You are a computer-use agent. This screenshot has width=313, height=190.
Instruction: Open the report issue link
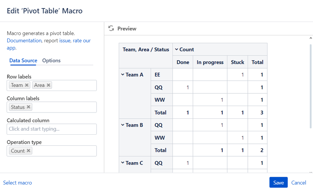tap(65, 41)
